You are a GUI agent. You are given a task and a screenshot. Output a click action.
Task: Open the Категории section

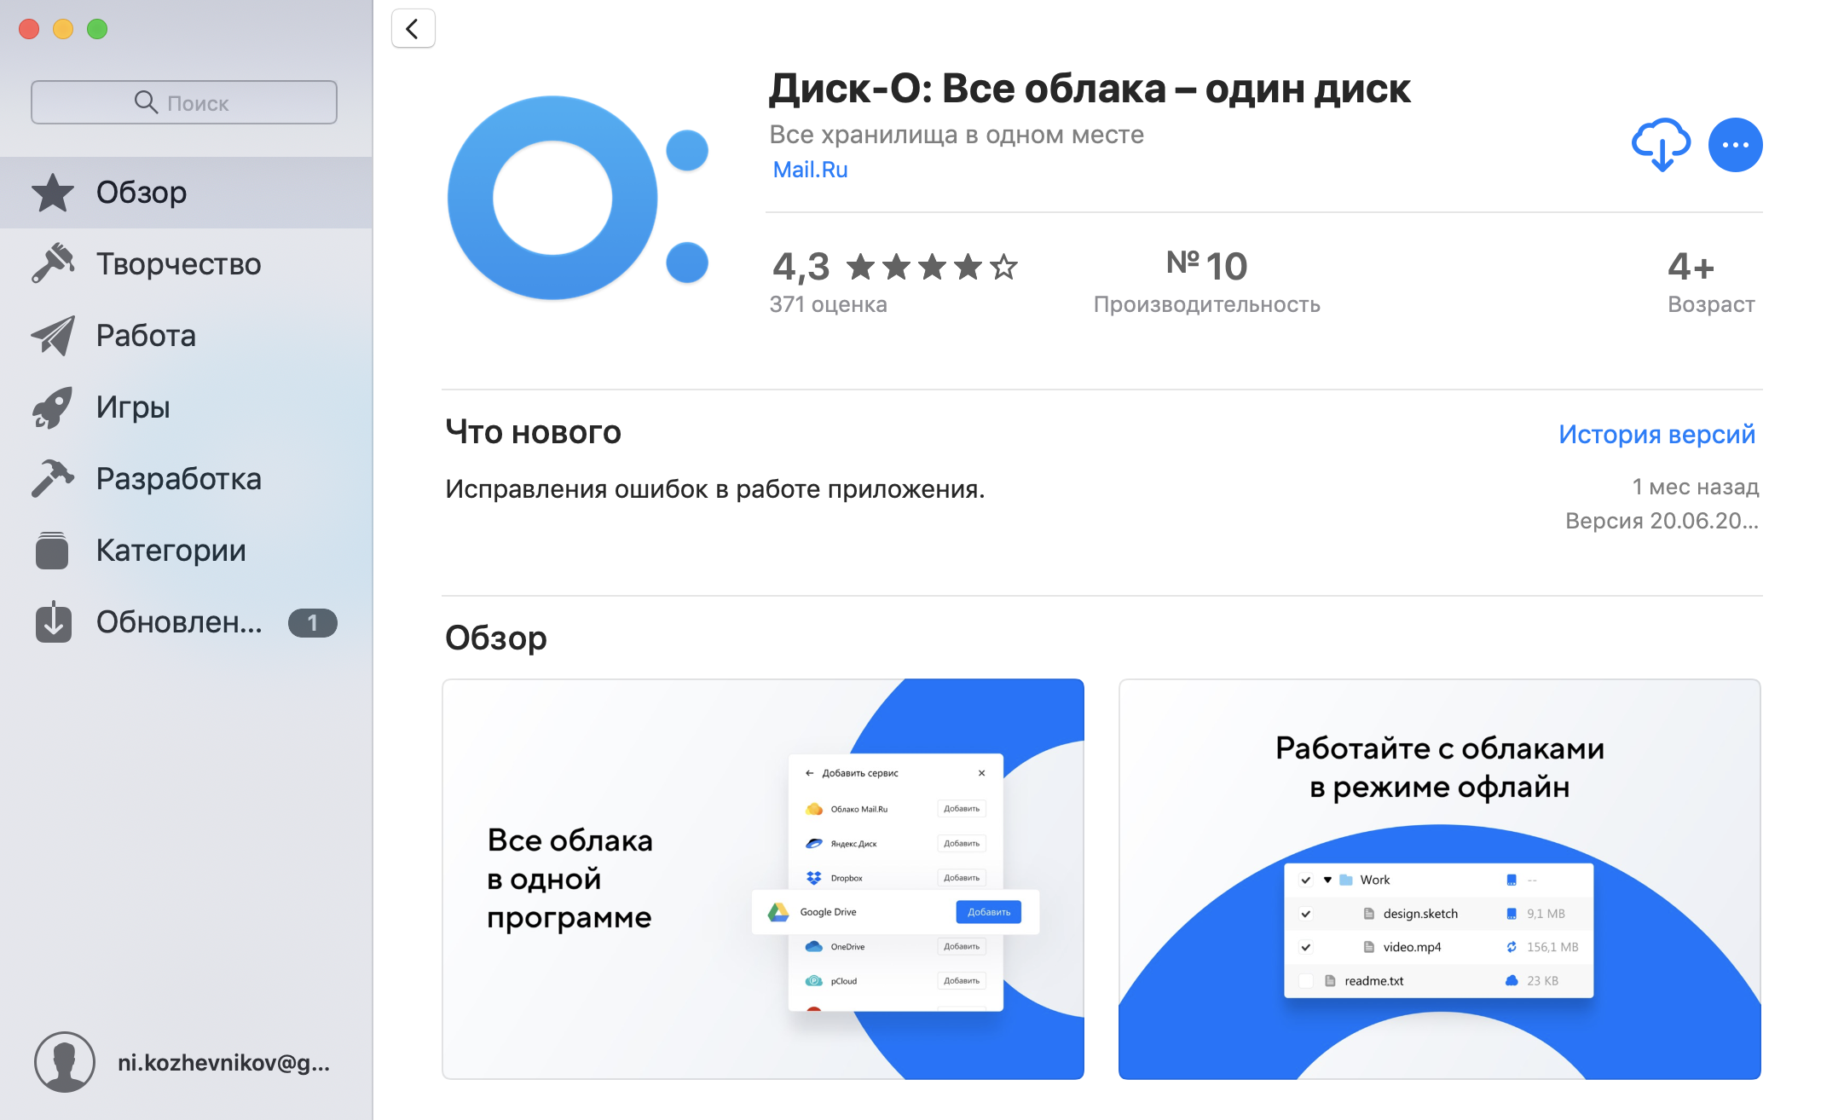pos(171,551)
